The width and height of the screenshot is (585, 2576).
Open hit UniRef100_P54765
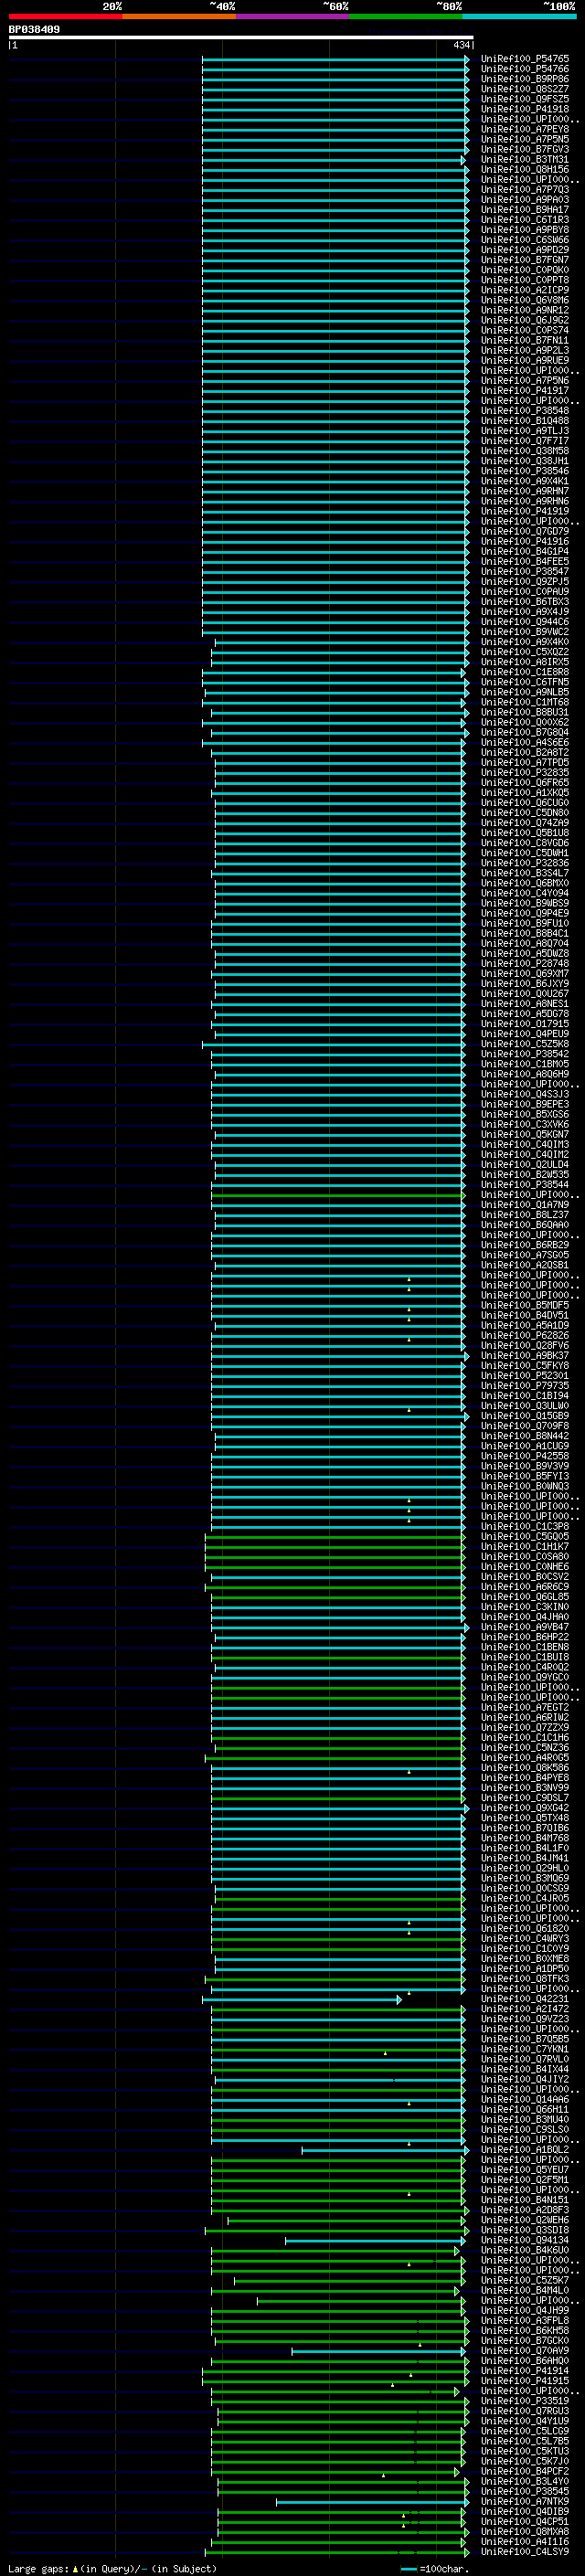coord(525,59)
